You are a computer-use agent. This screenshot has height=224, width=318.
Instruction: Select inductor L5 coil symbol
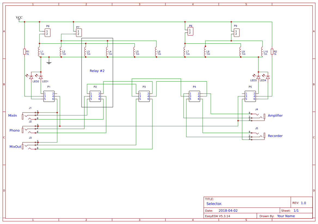tap(134, 52)
